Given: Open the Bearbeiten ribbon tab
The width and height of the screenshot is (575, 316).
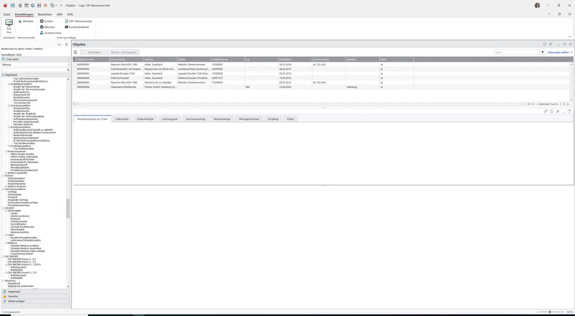Looking at the screenshot, I should [x=45, y=14].
